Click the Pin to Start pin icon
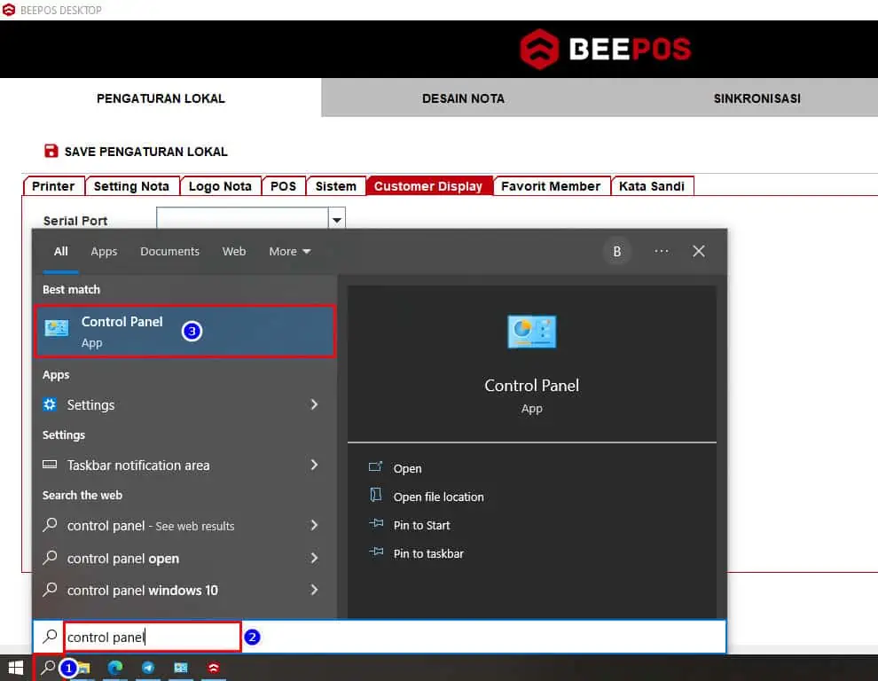This screenshot has height=681, width=878. (376, 524)
